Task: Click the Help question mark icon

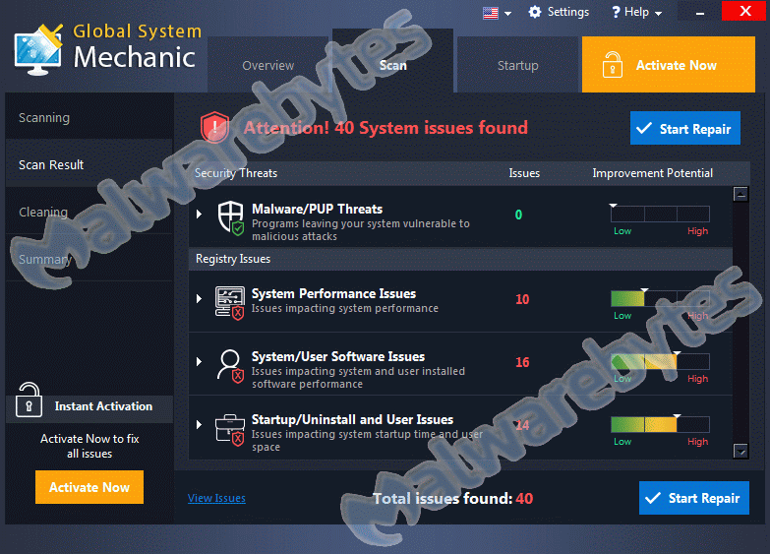Action: (x=616, y=12)
